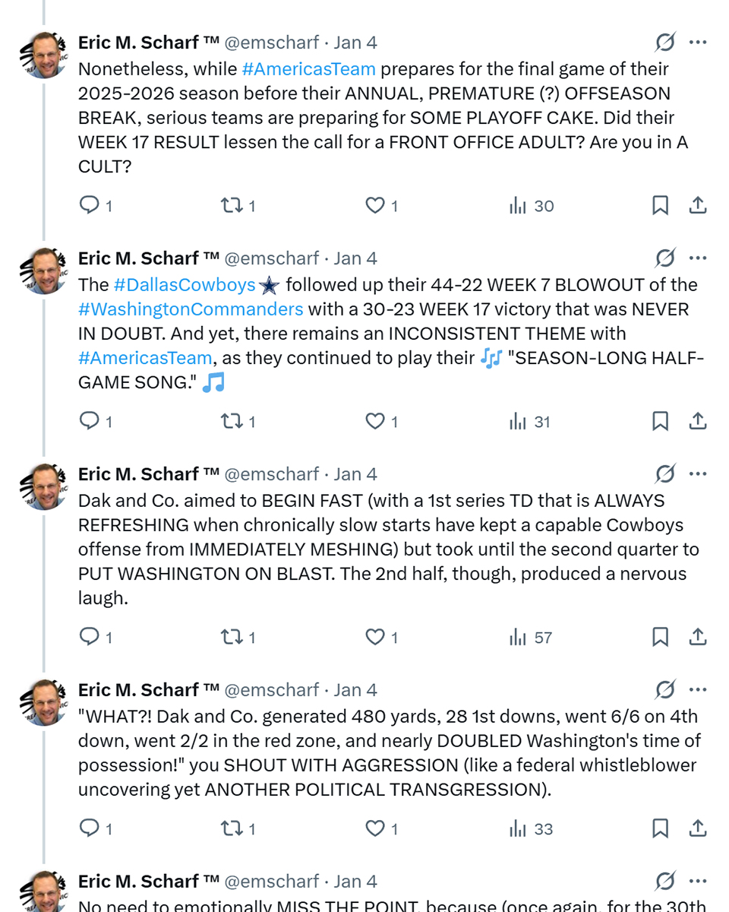Open more options on BEGIN FAST tweet

(698, 474)
